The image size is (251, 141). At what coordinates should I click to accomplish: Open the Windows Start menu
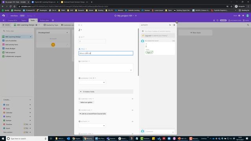pos(3,138)
